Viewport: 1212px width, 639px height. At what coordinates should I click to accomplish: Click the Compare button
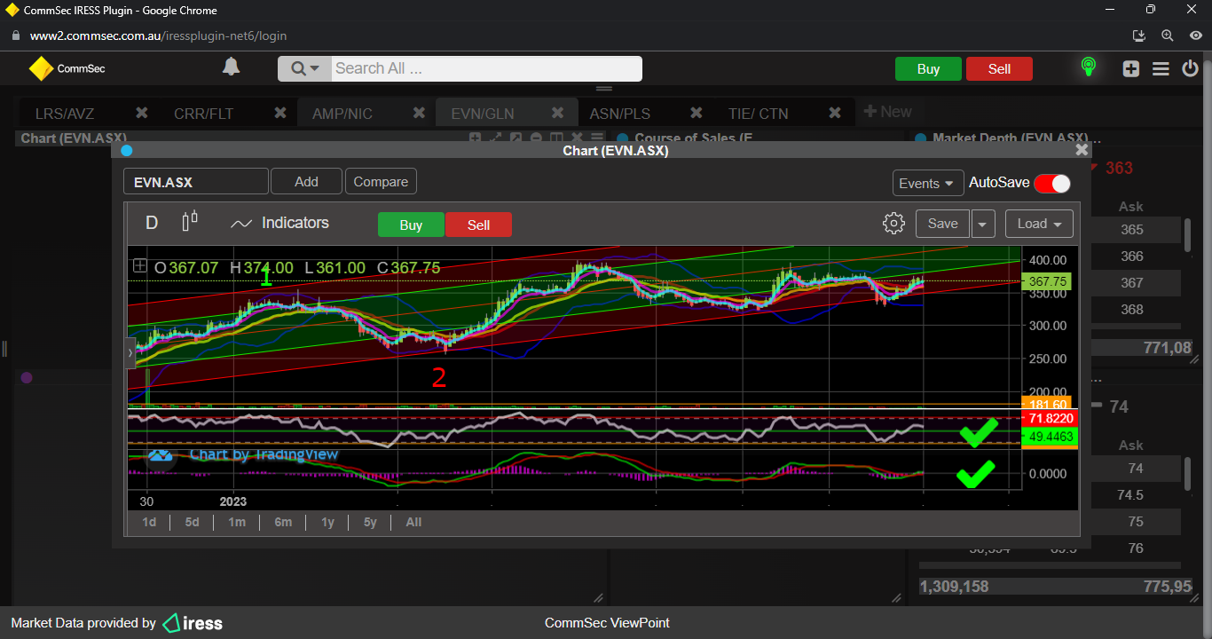click(x=381, y=182)
